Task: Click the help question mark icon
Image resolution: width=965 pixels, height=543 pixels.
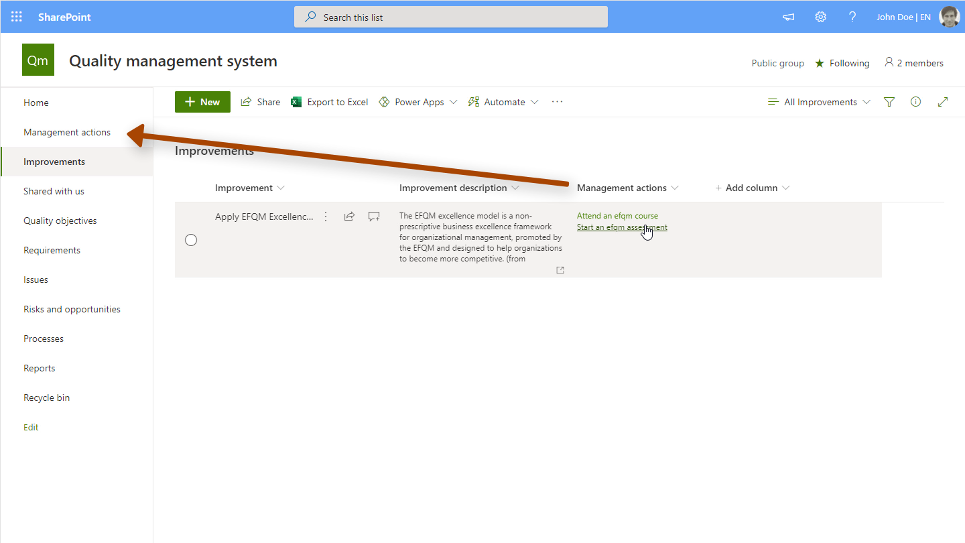Action: pos(852,17)
